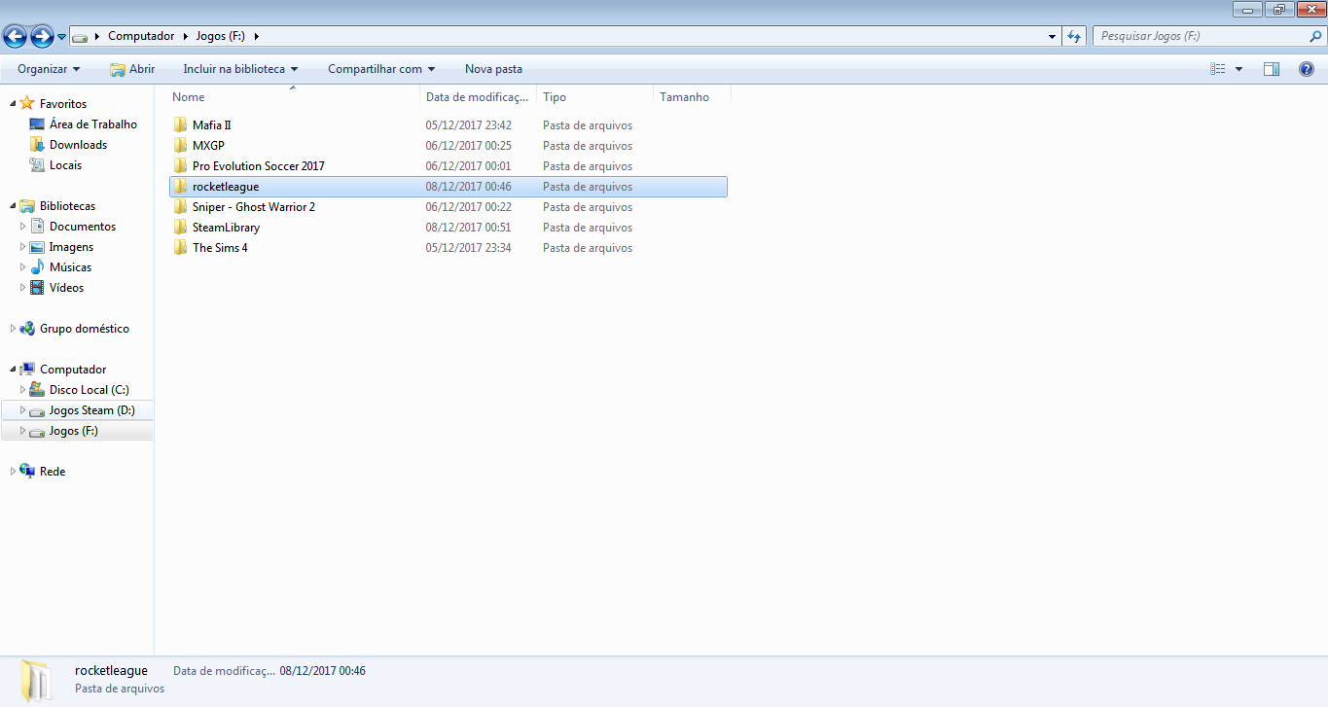1328x707 pixels.
Task: Click the Documentos library icon
Action: (37, 227)
